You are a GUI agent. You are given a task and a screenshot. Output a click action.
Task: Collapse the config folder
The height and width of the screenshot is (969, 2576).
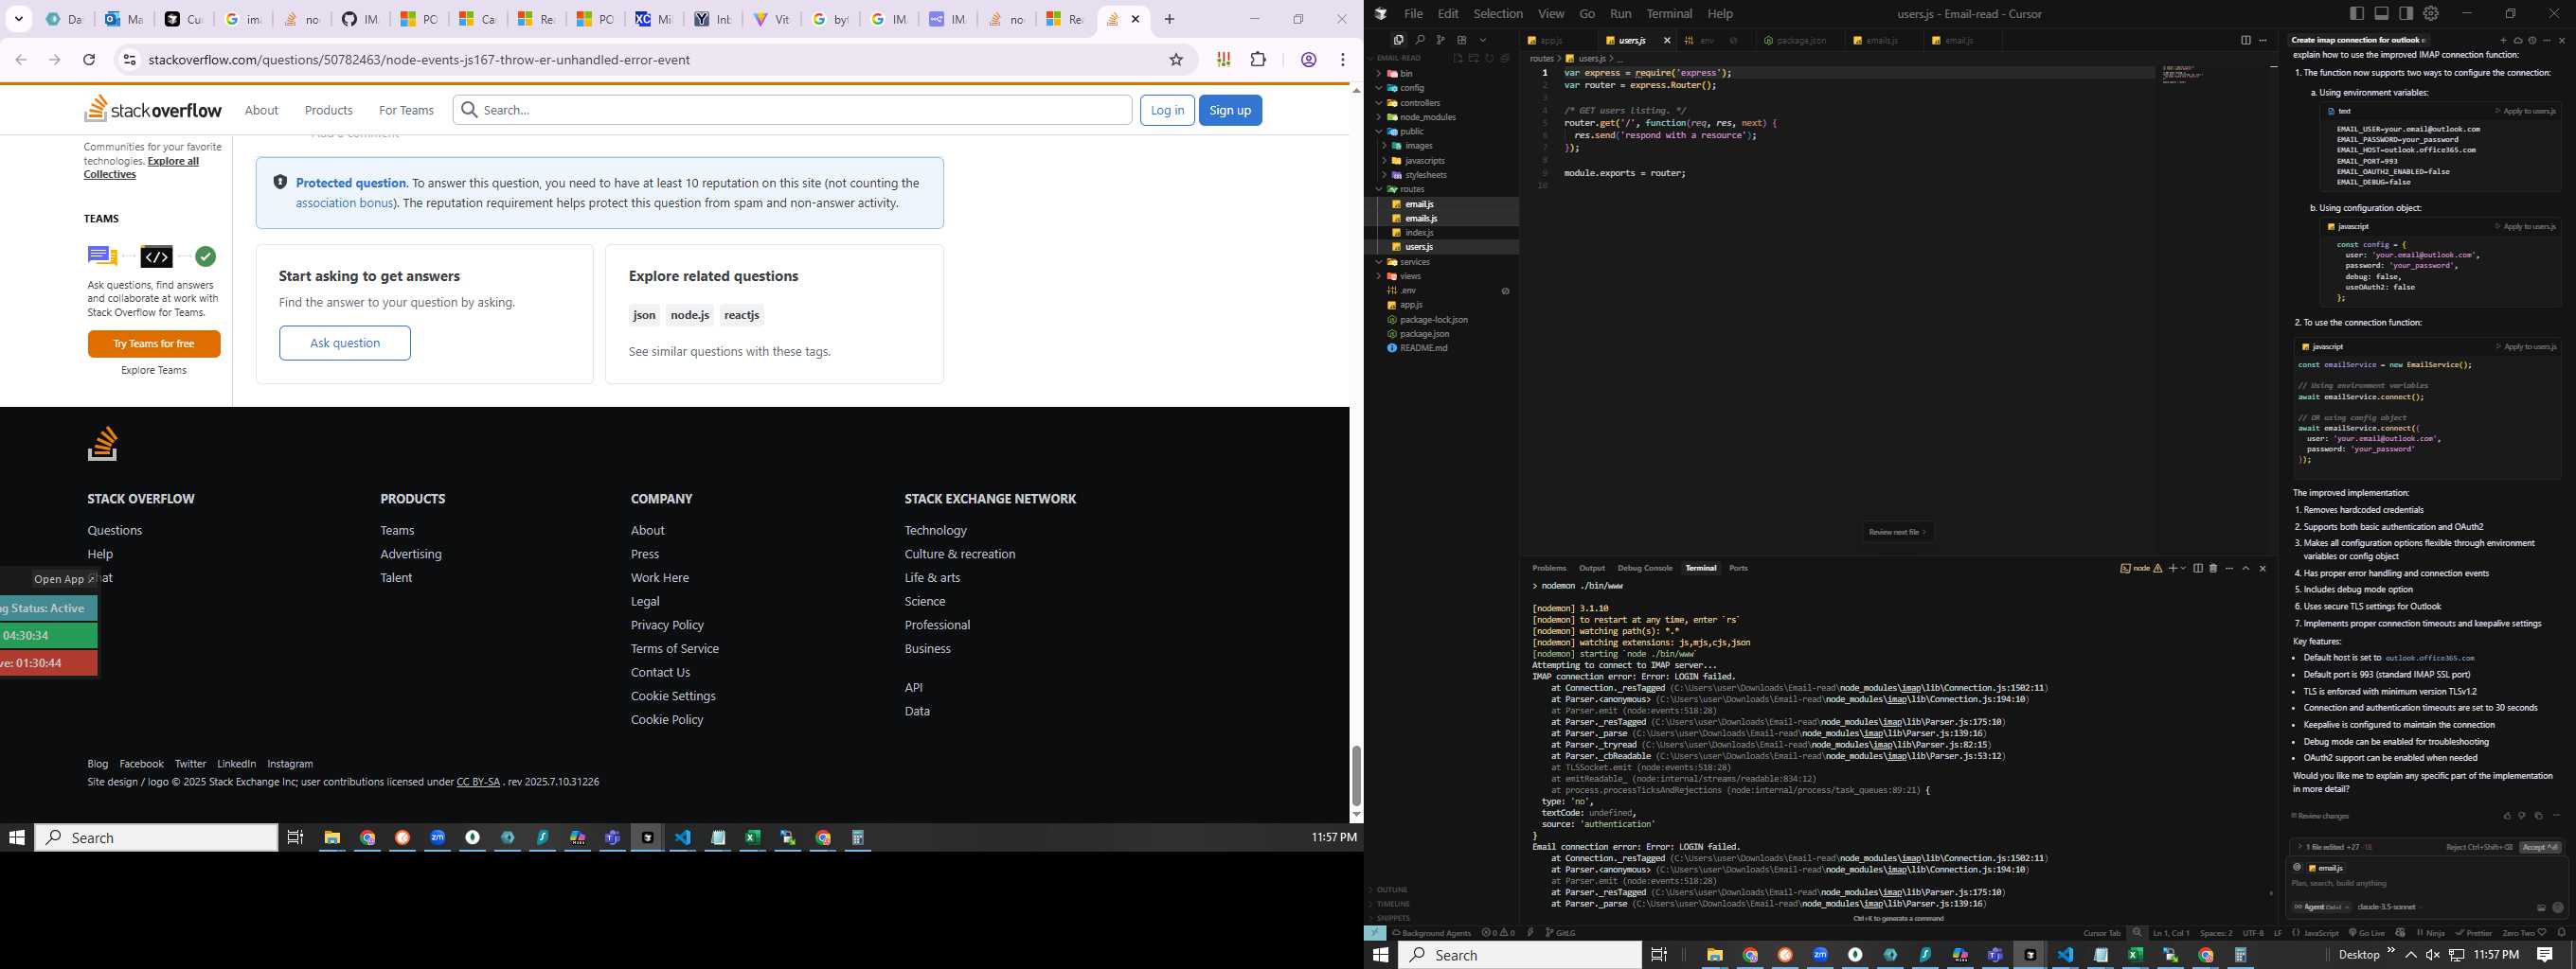(1443, 88)
